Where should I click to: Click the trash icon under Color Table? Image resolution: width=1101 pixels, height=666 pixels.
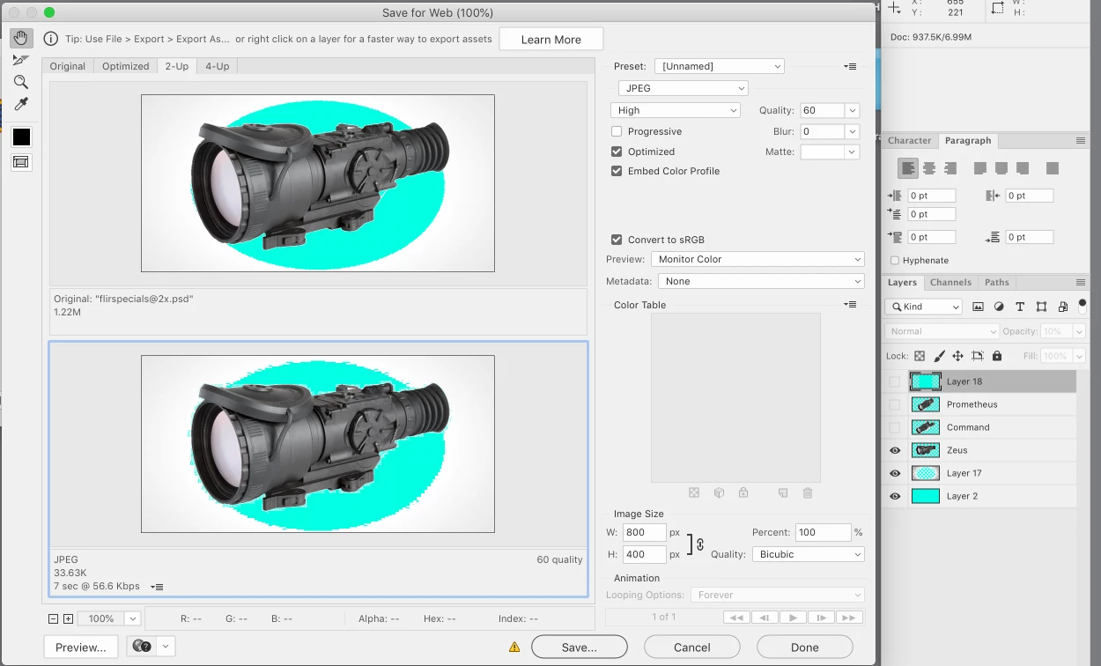tap(808, 493)
